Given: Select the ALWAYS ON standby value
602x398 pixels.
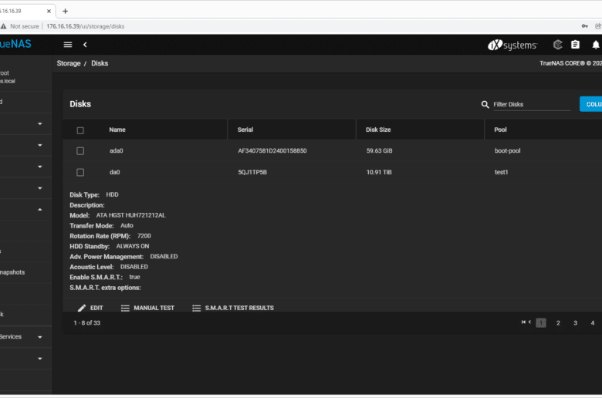Looking at the screenshot, I should [x=133, y=246].
